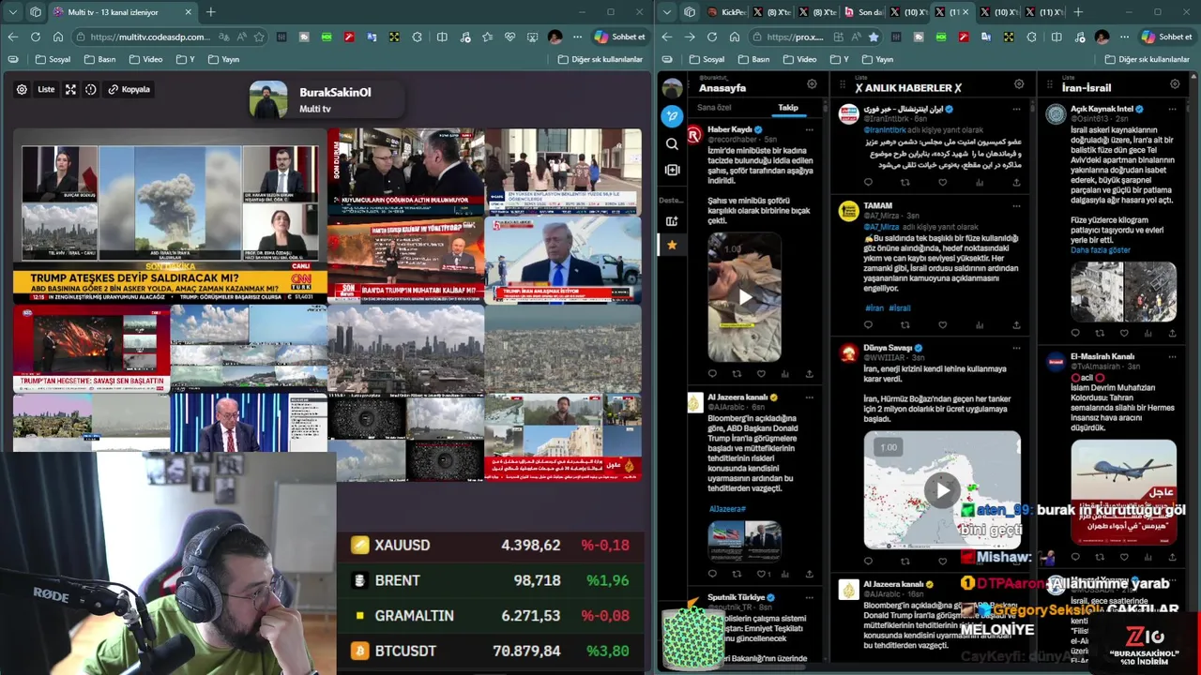Open the starred deck in X sidebar
Image resolution: width=1201 pixels, height=675 pixels.
coord(672,245)
